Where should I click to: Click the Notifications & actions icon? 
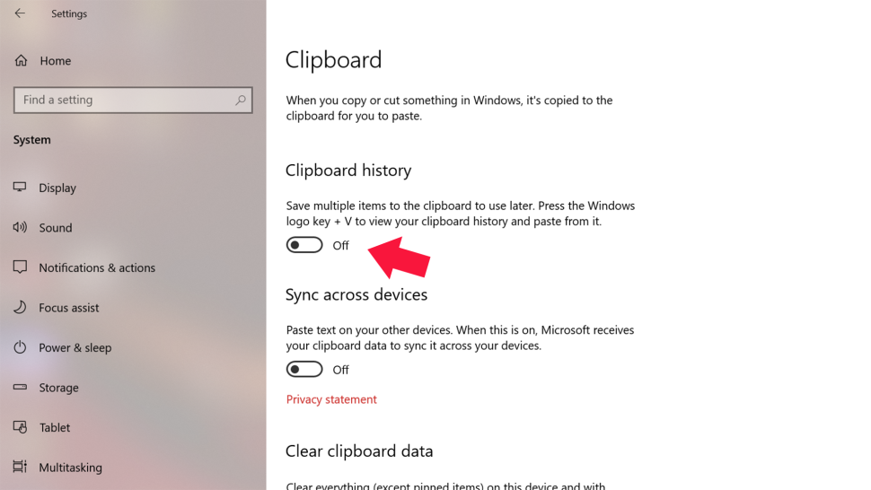pos(20,267)
